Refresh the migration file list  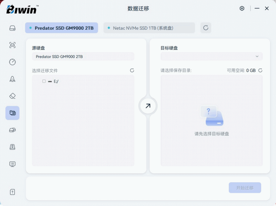pos(132,71)
